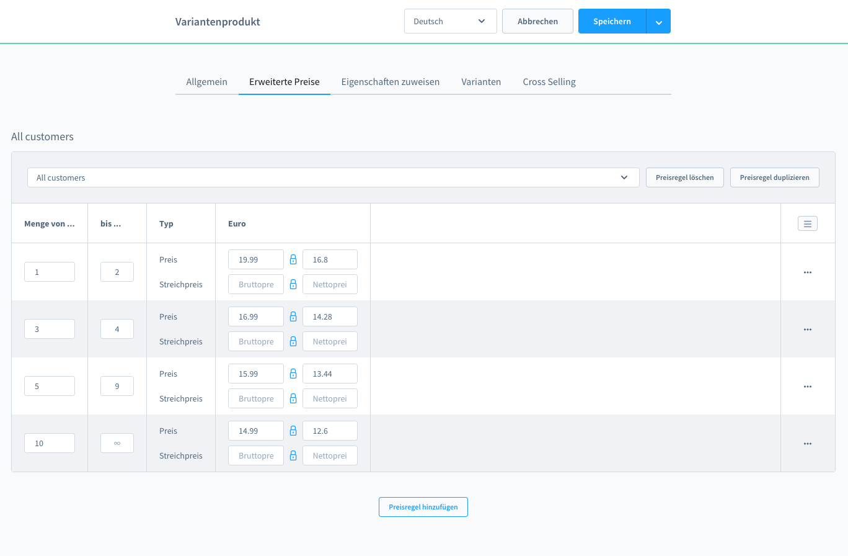The image size is (848, 556).
Task: Switch to the Allgemein tab
Action: [x=206, y=82]
